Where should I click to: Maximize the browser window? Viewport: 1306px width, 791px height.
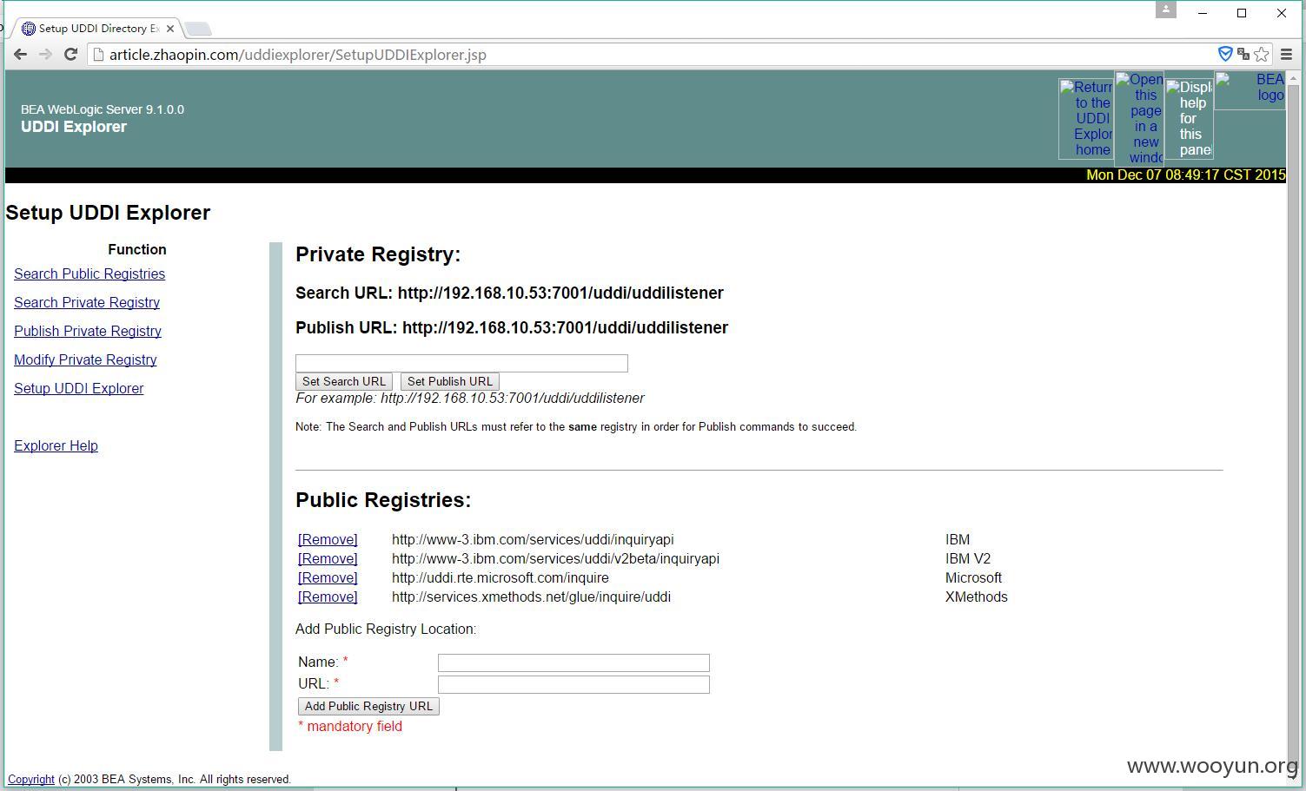pos(1242,13)
